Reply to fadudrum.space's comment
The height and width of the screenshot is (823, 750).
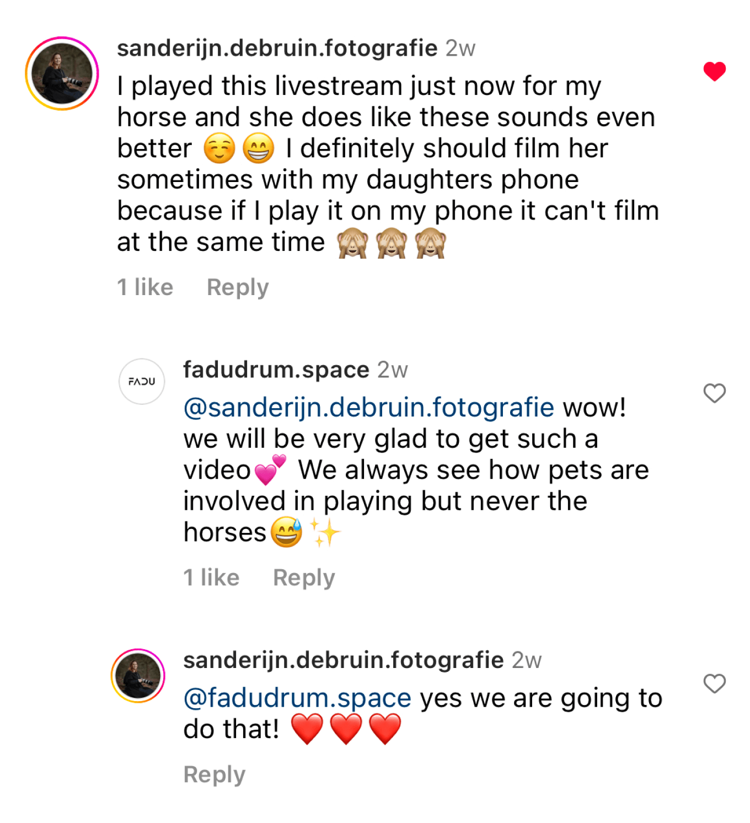pyautogui.click(x=304, y=578)
